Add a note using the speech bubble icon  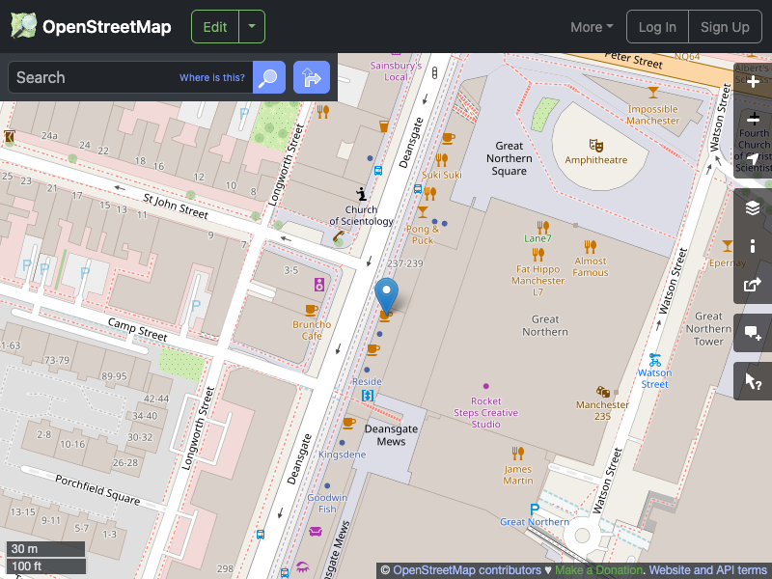[x=753, y=333]
